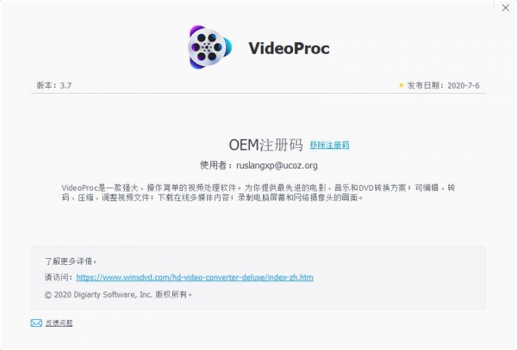Click the ruslangxp@ucoz.org user email

click(x=277, y=165)
